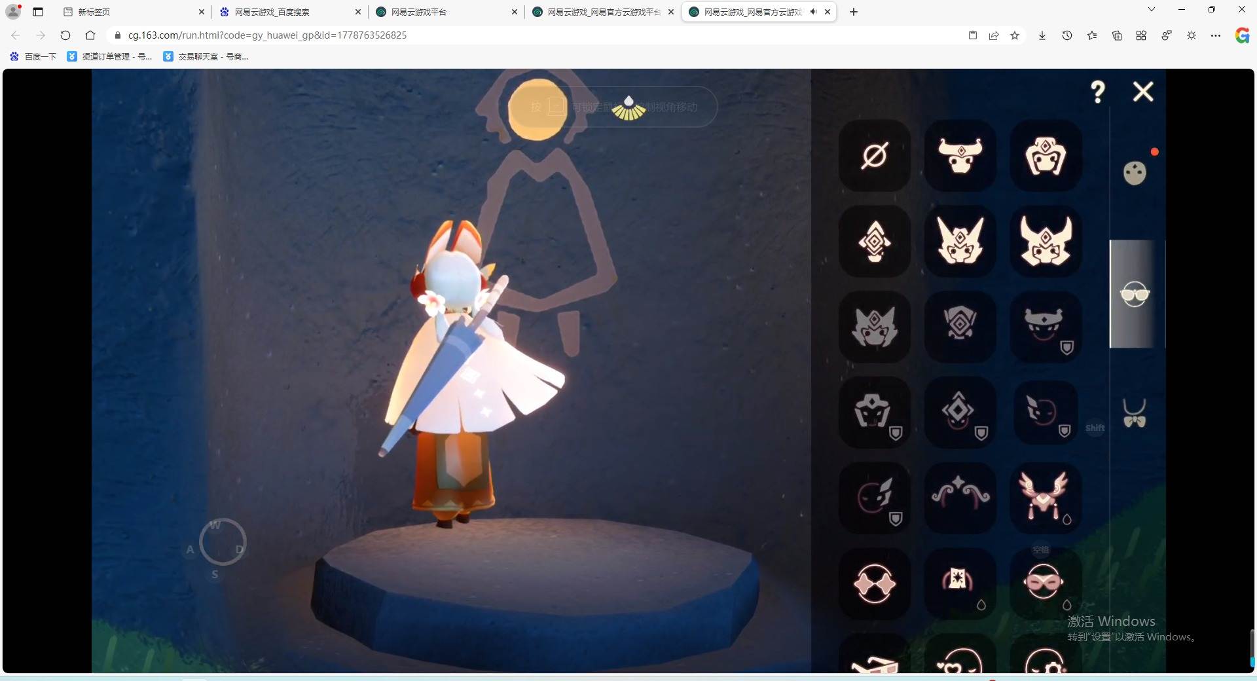Click the WASD virtual joystick circle
Viewport: 1257px width, 681px height.
tap(223, 542)
